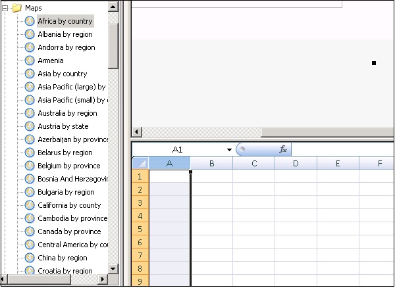Collapse the Maps folder tree node
395x288 pixels.
5,8
